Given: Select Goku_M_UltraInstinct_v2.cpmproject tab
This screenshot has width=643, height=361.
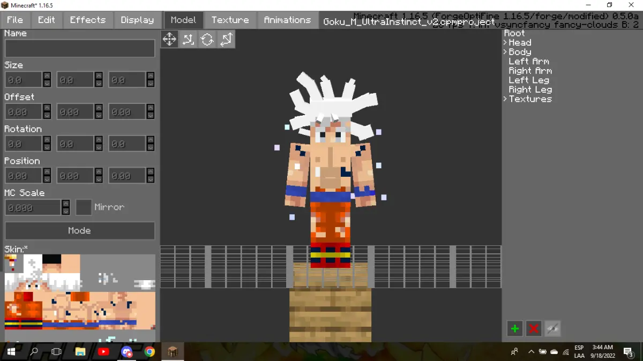Looking at the screenshot, I should (408, 22).
